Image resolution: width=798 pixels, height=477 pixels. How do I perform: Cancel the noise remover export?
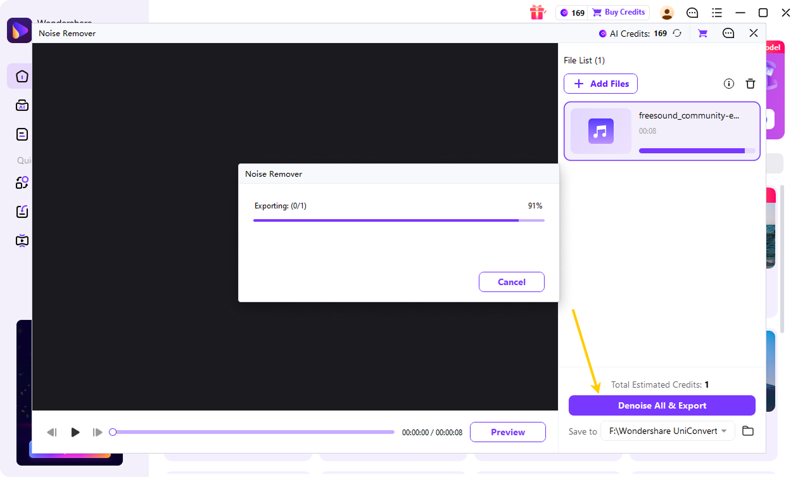click(512, 282)
